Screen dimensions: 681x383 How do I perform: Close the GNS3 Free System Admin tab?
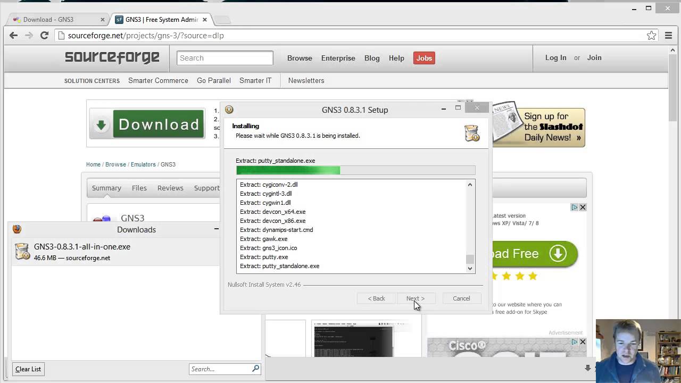[205, 20]
